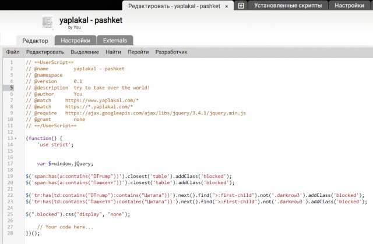
Task: Click the '(function() {' code line
Action: coord(44,138)
